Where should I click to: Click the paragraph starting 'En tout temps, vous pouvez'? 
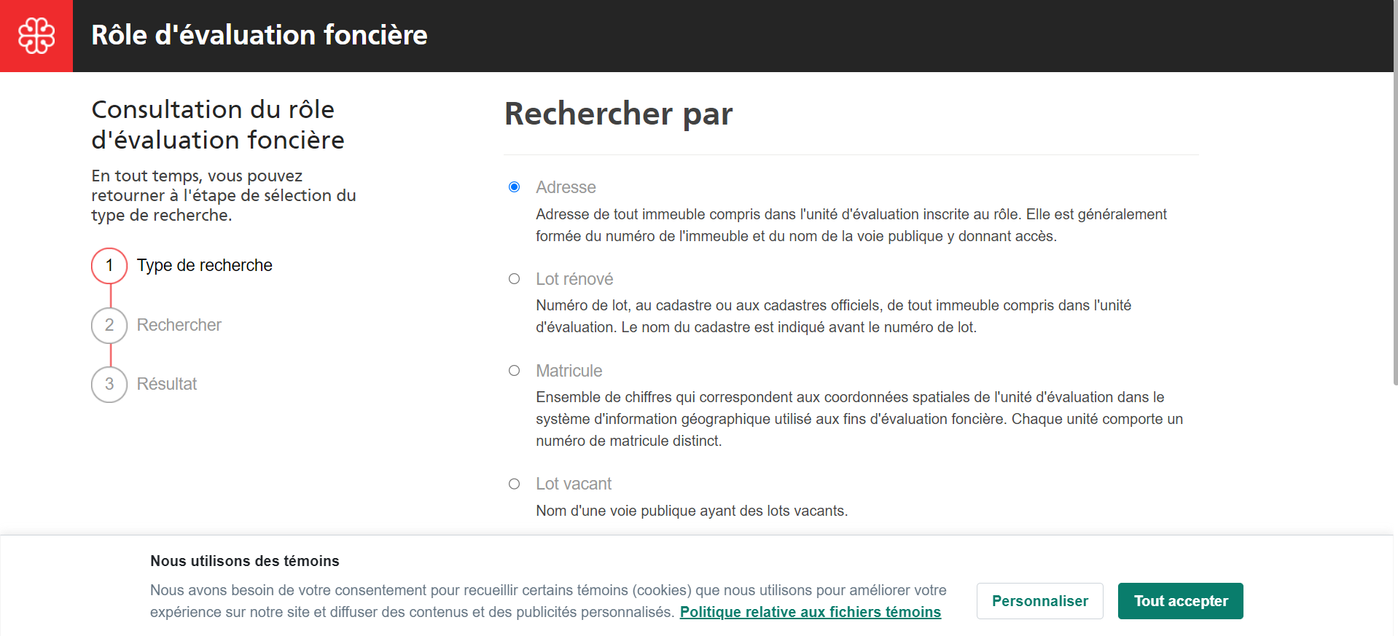pyautogui.click(x=224, y=195)
